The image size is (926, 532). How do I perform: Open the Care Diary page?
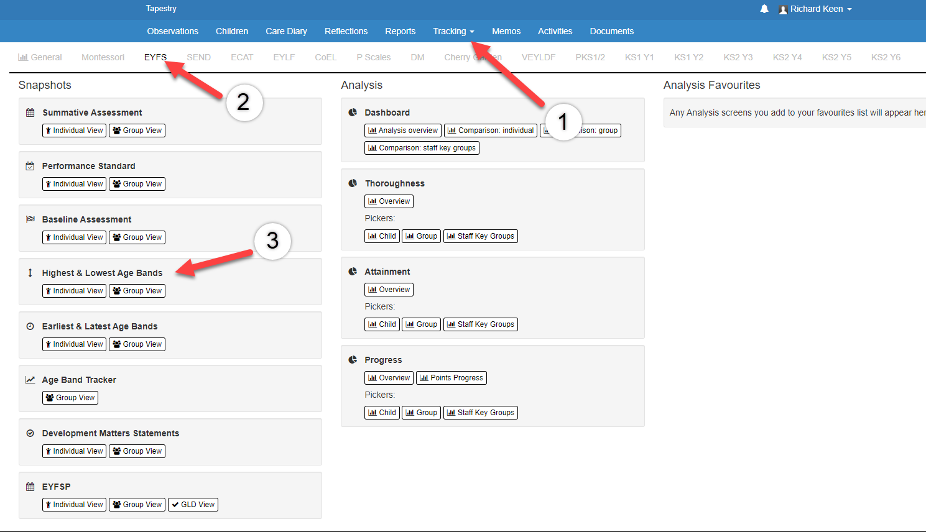286,31
